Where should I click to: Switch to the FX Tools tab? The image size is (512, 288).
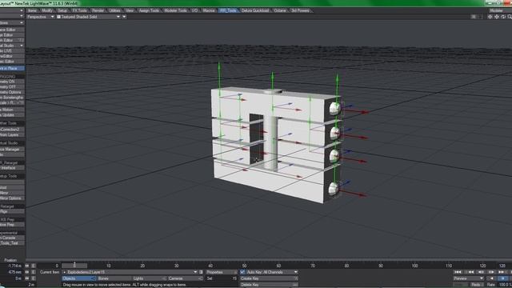point(80,10)
